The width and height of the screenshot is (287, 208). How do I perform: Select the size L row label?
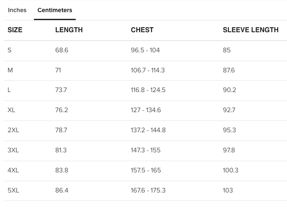pyautogui.click(x=9, y=90)
